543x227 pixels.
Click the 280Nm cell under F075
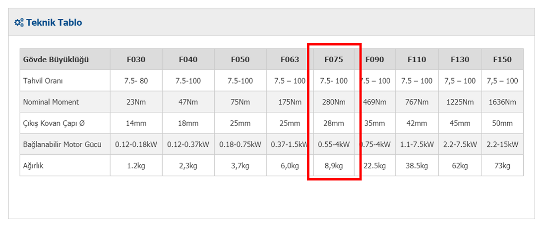point(334,102)
